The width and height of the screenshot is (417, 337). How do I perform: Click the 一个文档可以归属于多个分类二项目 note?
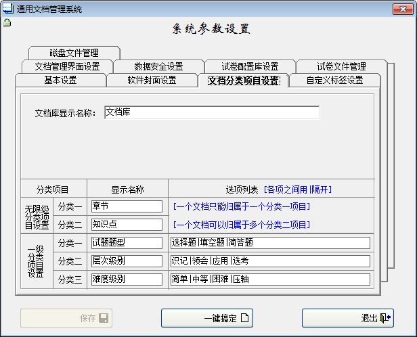click(242, 225)
